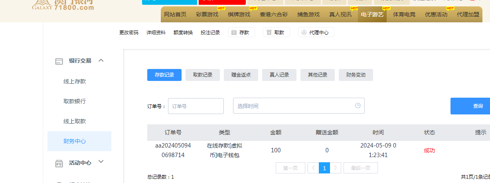The image size is (490, 183).
Task: Click the 订单号 input field
Action: pos(196,106)
